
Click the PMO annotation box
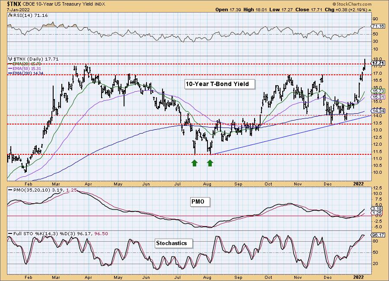click(x=200, y=201)
